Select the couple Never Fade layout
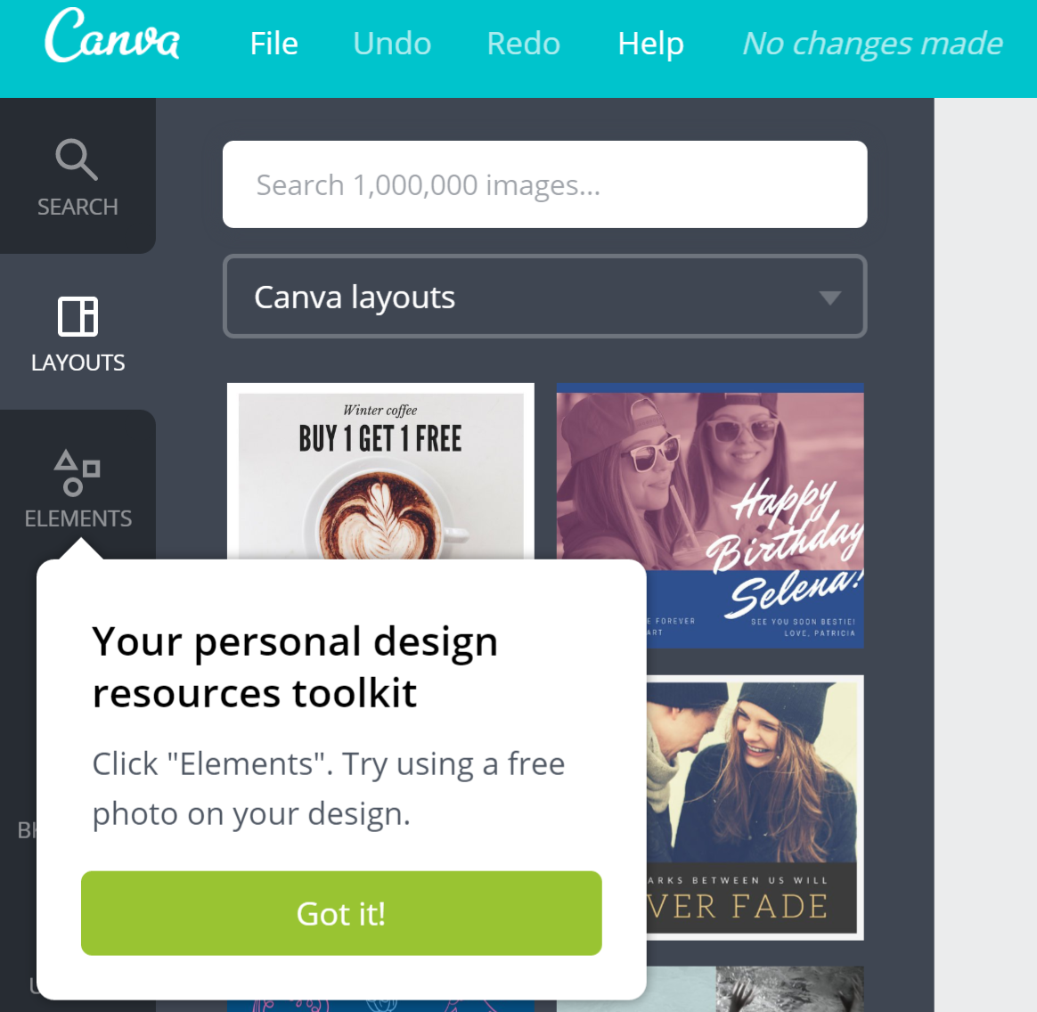The height and width of the screenshot is (1012, 1037). (755, 808)
